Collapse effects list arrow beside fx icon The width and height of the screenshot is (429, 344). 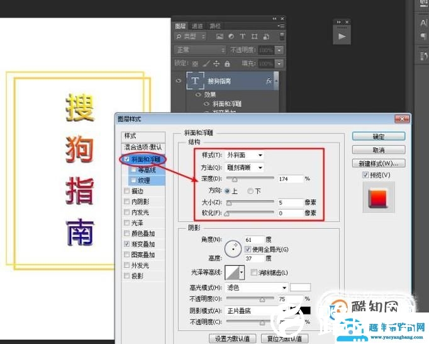(x=276, y=81)
